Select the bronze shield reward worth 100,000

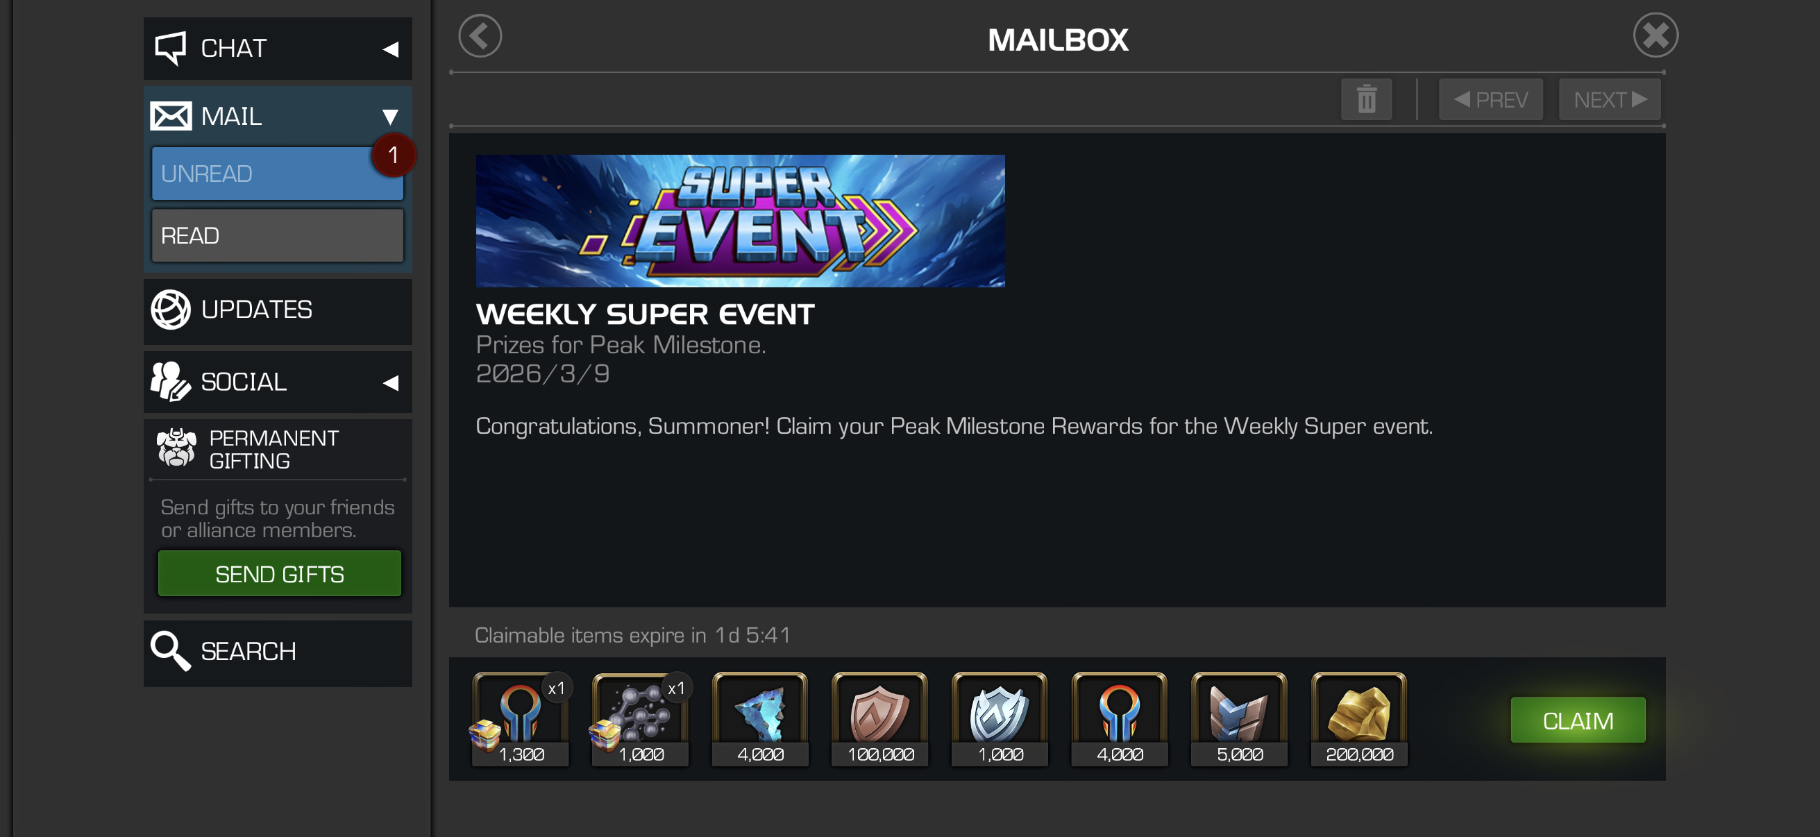(x=879, y=719)
